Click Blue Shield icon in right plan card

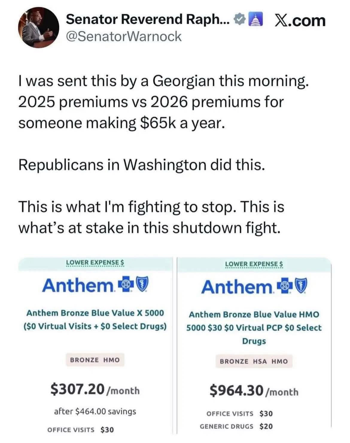coord(301,287)
